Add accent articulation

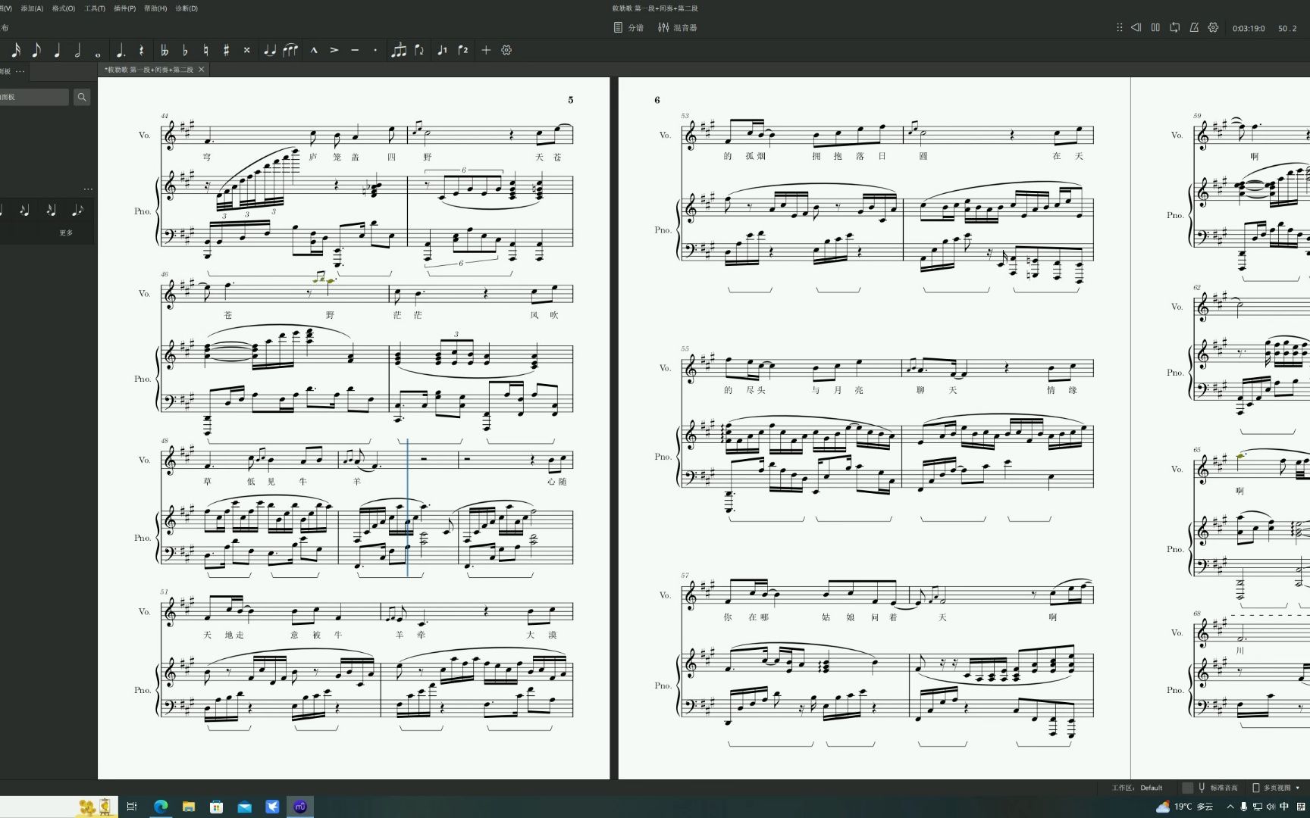pos(334,50)
